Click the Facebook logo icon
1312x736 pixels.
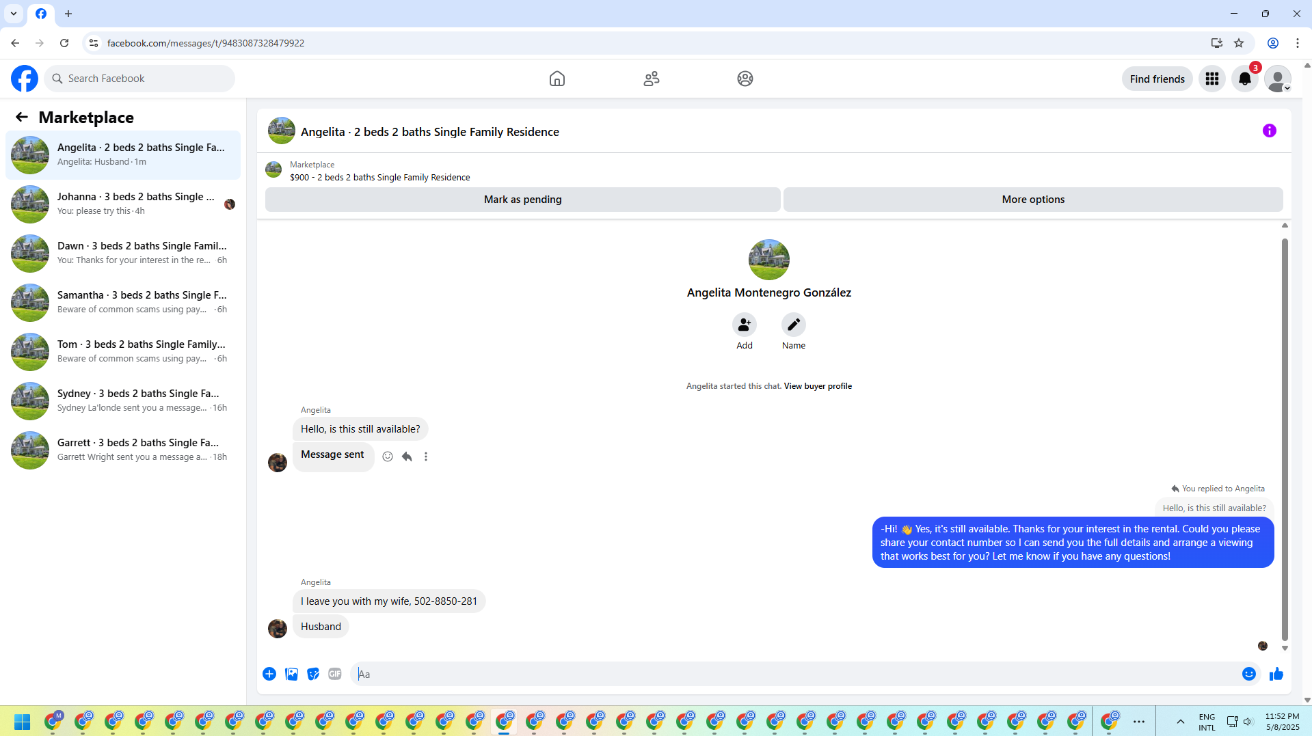(x=25, y=79)
